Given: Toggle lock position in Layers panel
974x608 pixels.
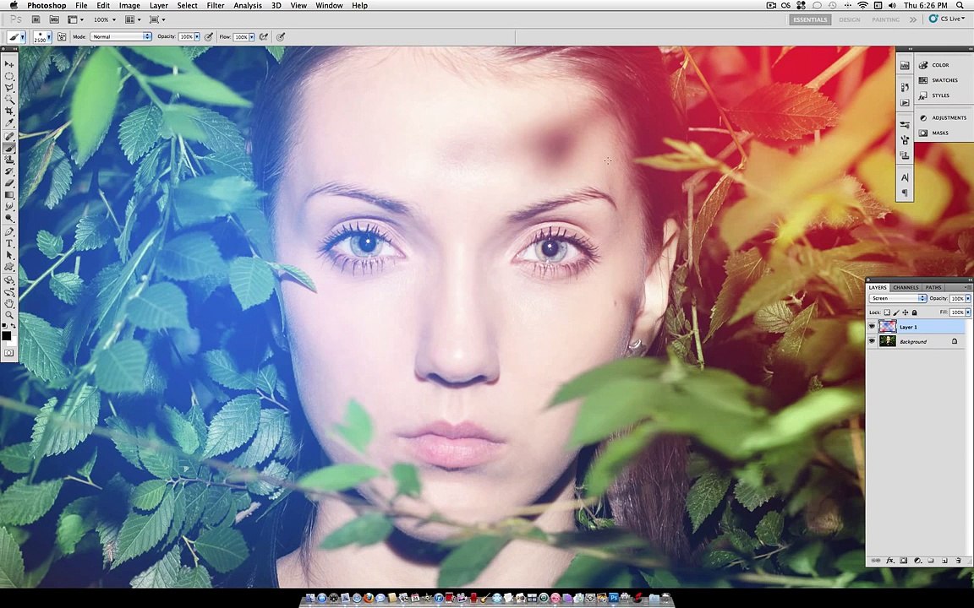Looking at the screenshot, I should tap(905, 312).
